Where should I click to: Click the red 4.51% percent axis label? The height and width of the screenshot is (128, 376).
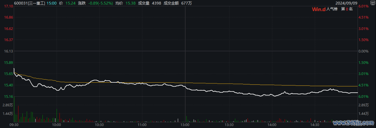363,17
